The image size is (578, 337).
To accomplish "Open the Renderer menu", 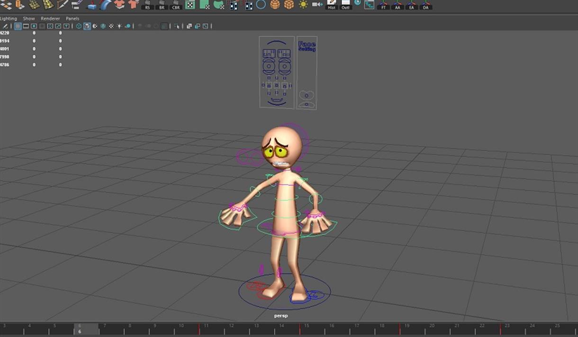I will click(x=50, y=18).
